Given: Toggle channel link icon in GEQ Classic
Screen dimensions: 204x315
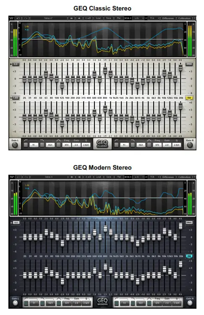Looking at the screenshot, I should tap(189, 98).
